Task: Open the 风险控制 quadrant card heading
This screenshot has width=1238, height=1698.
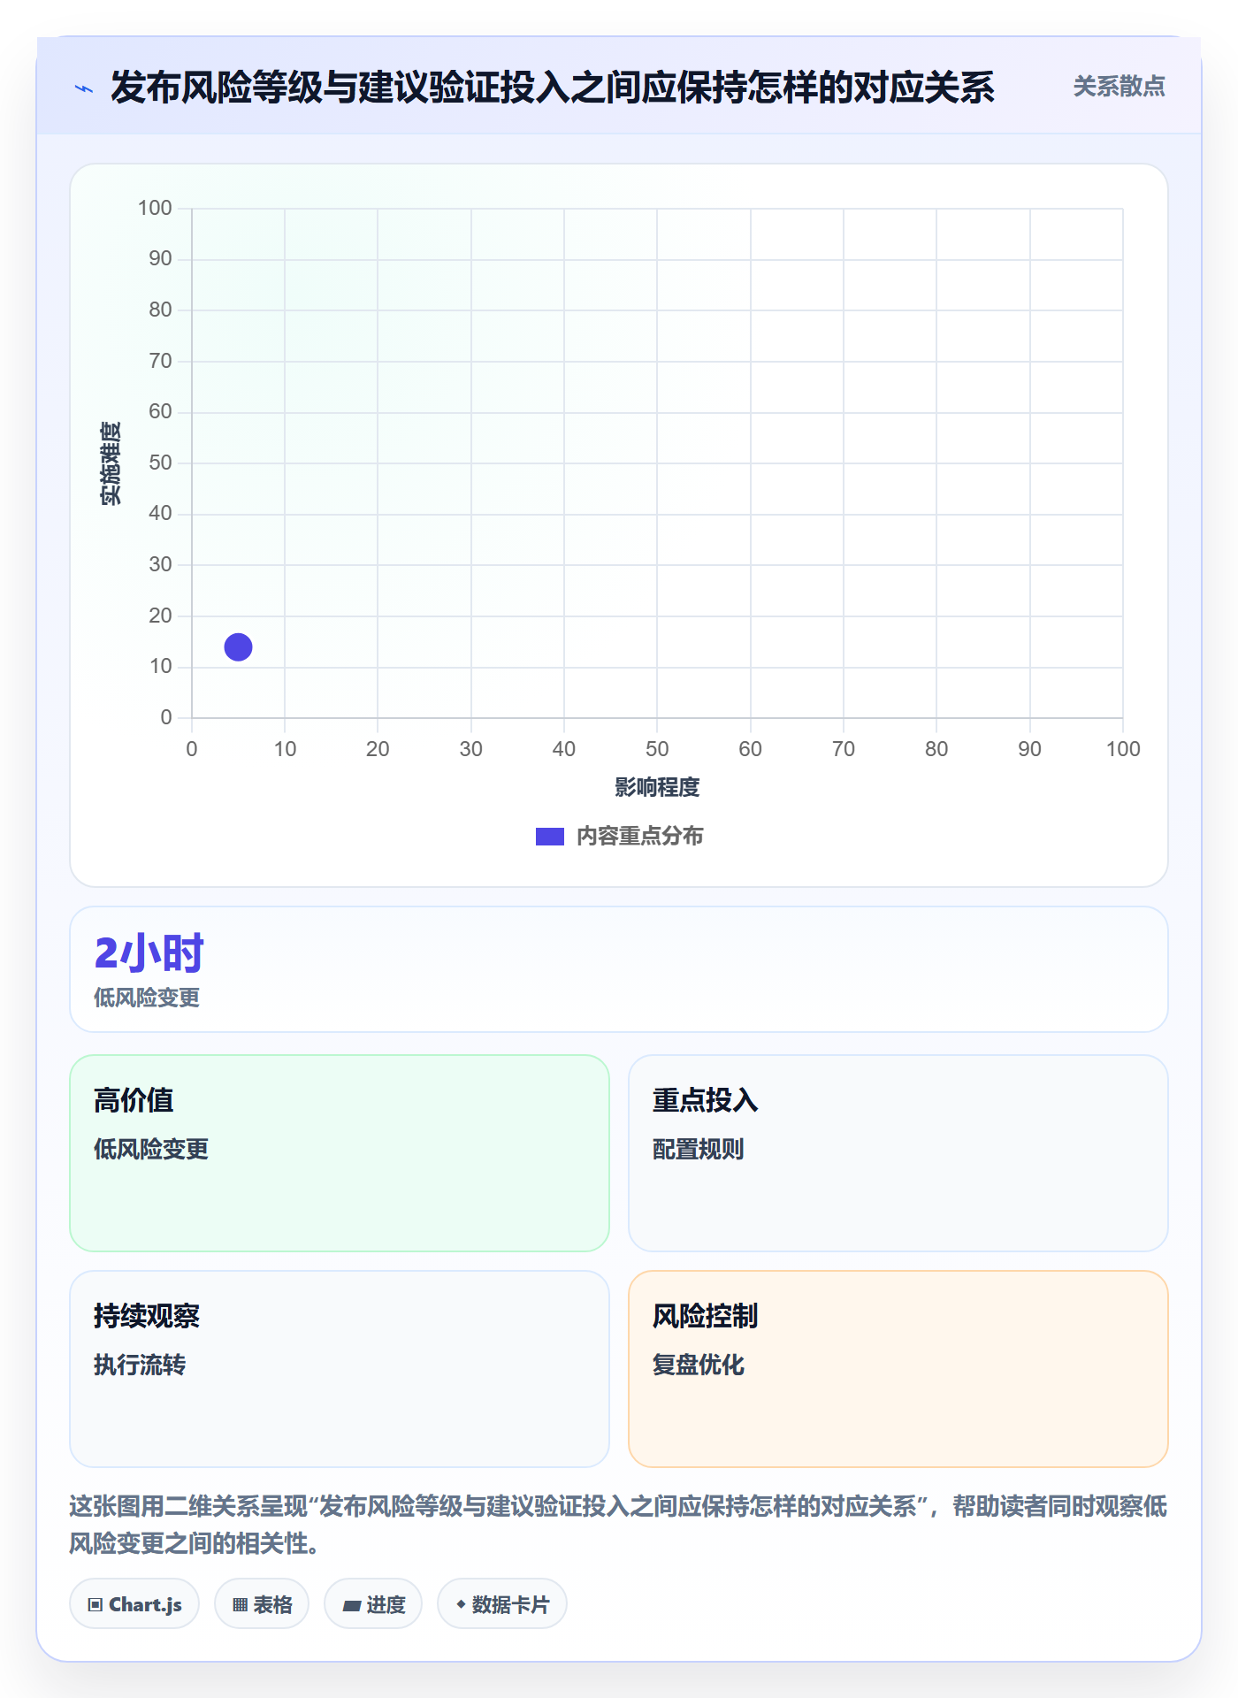Action: pyautogui.click(x=705, y=1316)
